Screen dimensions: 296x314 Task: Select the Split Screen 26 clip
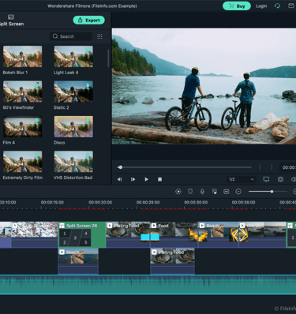pos(82,234)
